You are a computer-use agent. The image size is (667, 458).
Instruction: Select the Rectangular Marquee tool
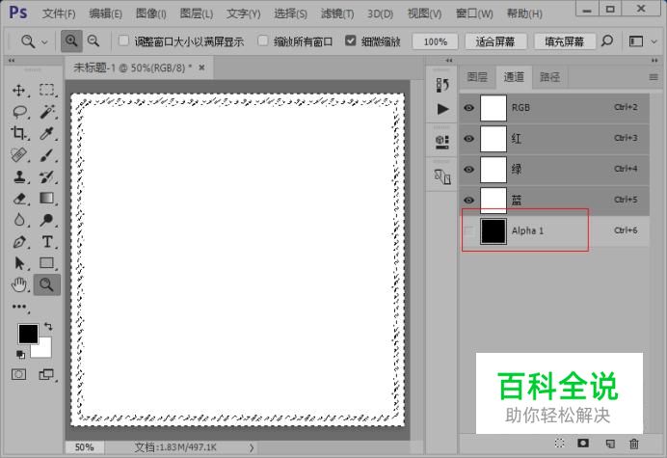(x=47, y=91)
